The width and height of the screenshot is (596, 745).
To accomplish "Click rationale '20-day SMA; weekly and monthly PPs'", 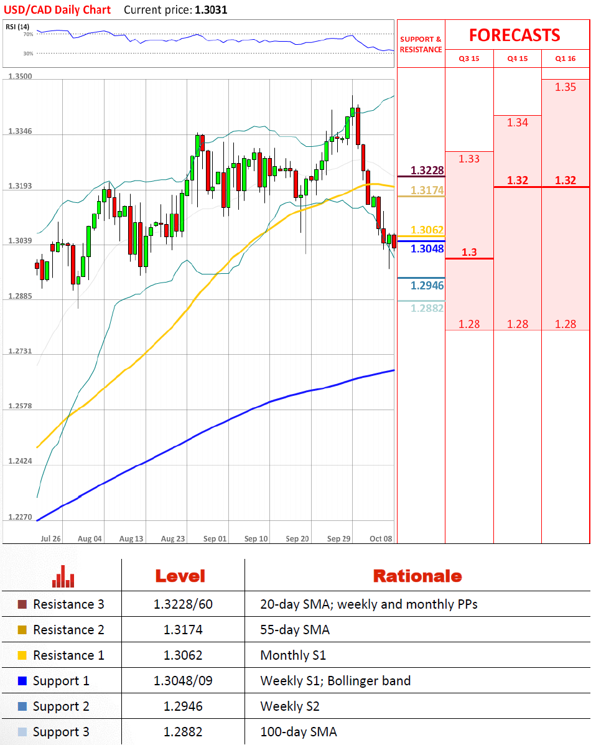I will coord(368,604).
